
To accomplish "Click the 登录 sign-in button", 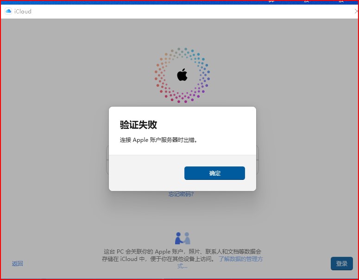I will [x=341, y=263].
